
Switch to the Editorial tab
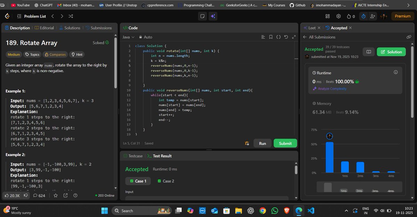(44, 28)
